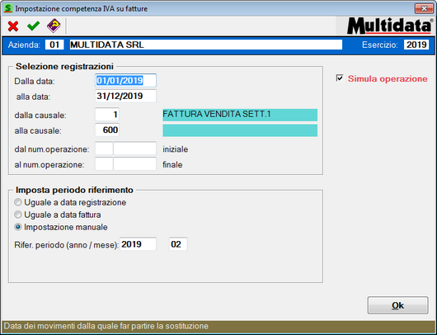Click the Dalla data field
Viewport: 437px width, 335px height.
[x=125, y=81]
